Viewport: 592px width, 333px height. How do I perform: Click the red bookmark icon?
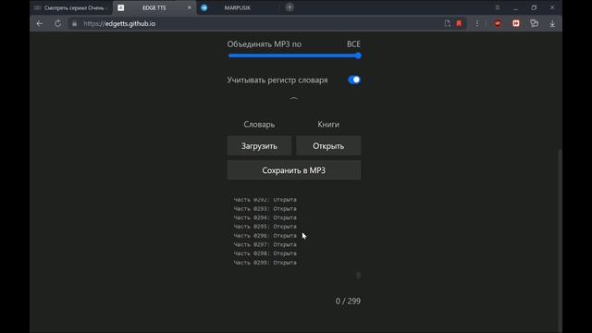(x=459, y=23)
